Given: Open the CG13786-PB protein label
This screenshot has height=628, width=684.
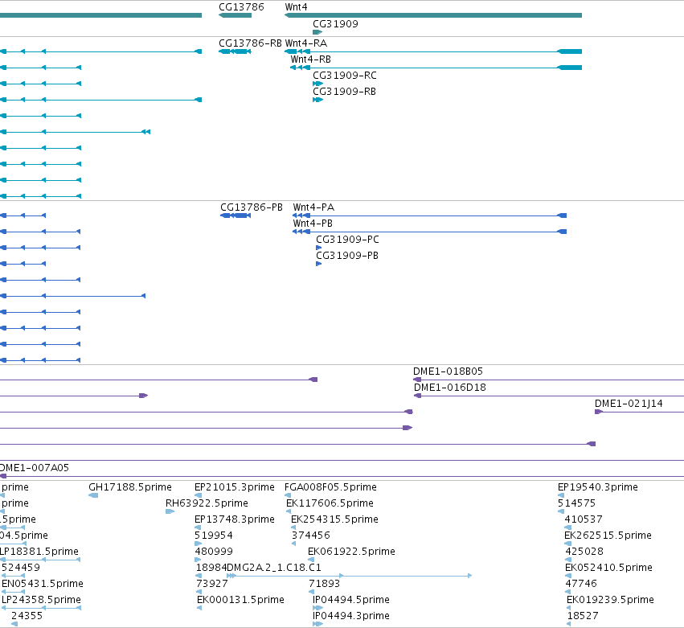Looking at the screenshot, I should (252, 207).
